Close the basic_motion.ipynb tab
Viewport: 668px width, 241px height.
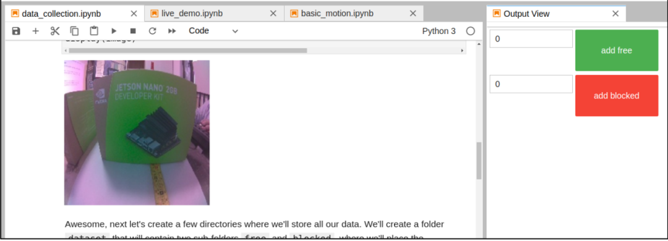413,14
